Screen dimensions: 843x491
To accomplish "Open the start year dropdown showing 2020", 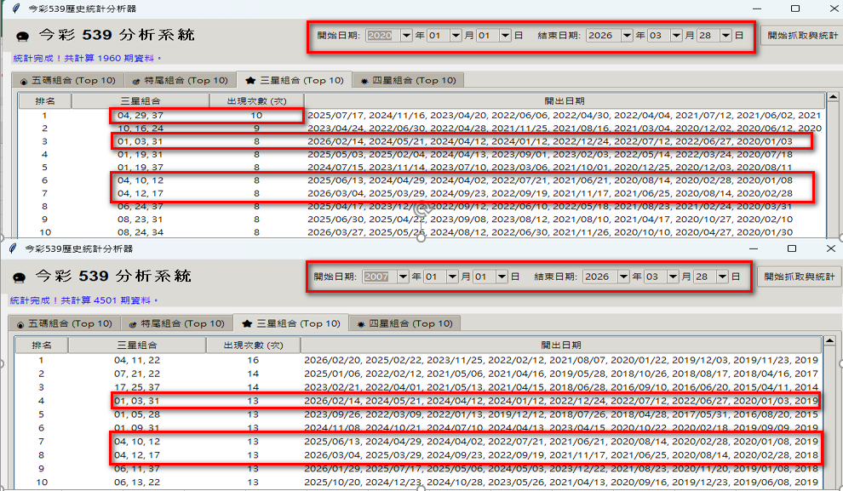I will pos(405,36).
